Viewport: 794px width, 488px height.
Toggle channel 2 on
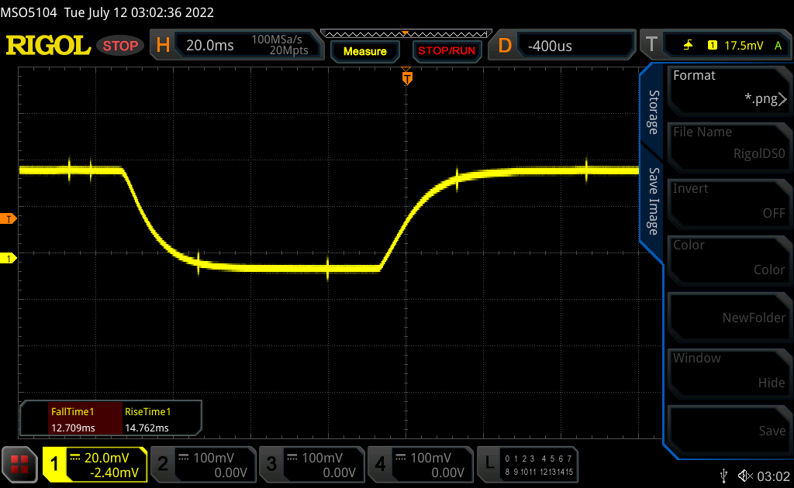[203, 464]
